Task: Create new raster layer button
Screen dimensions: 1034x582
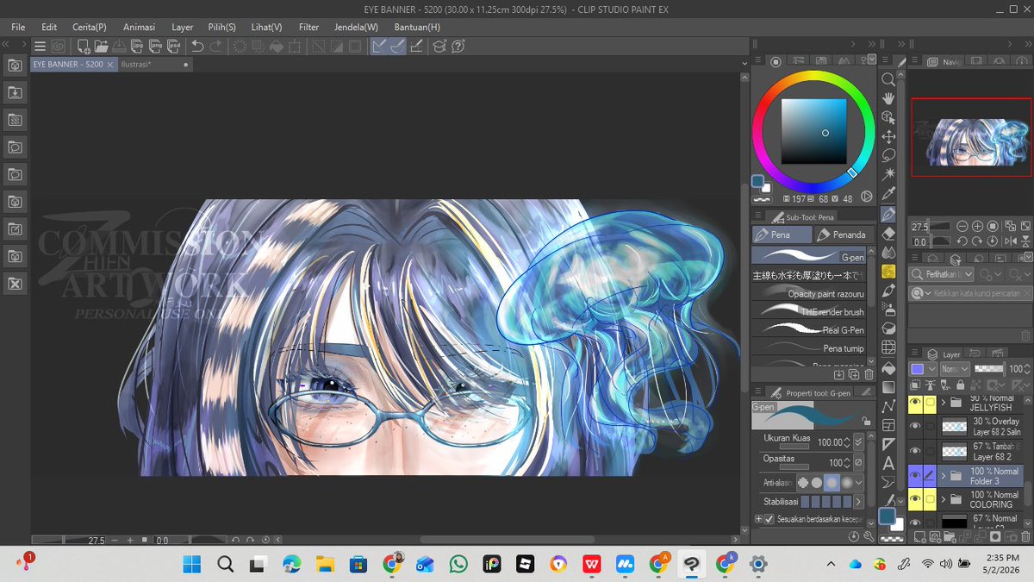Action: 921,537
